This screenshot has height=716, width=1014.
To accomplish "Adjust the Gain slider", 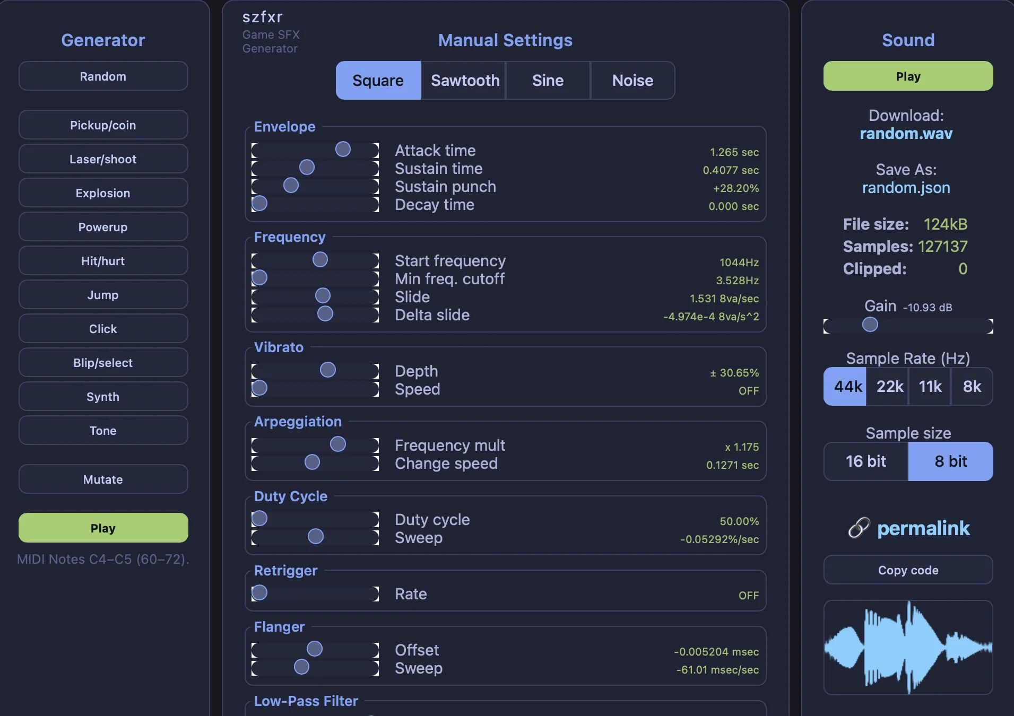I will 870,325.
